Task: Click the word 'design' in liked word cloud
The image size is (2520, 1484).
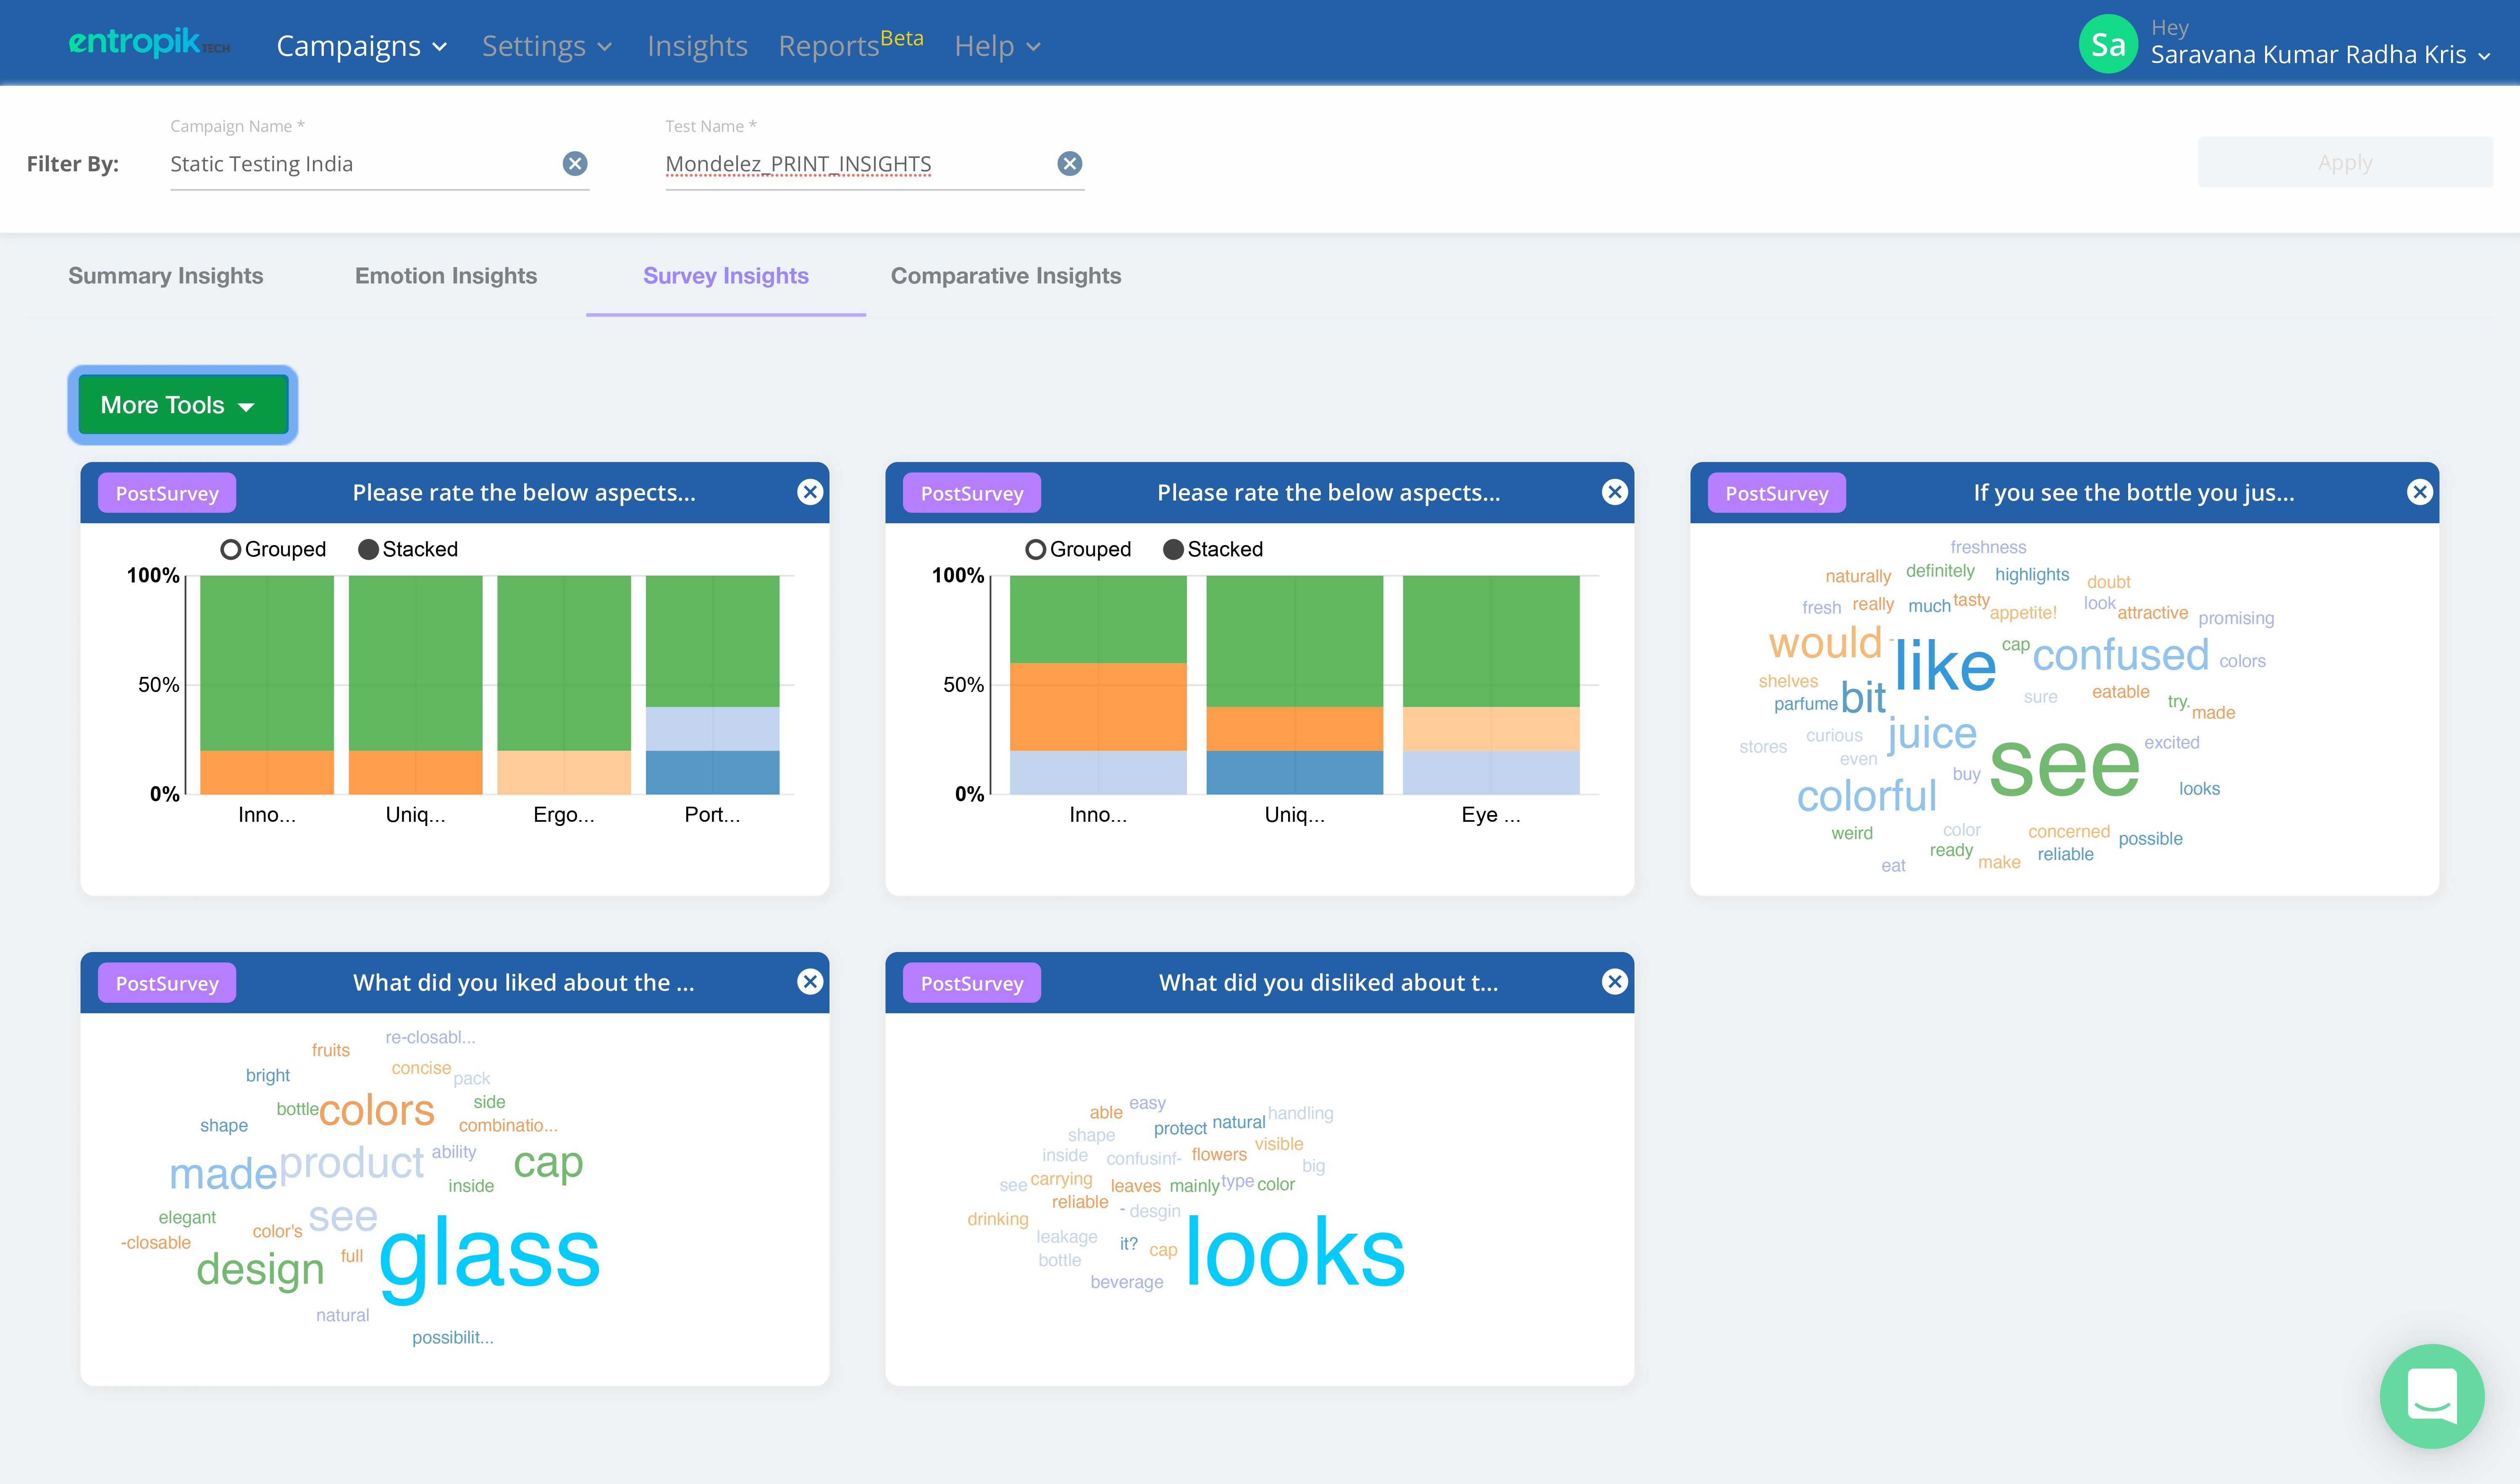Action: (260, 1270)
